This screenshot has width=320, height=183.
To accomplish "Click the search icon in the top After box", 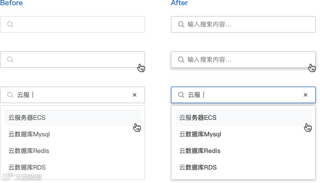I will tap(181, 24).
